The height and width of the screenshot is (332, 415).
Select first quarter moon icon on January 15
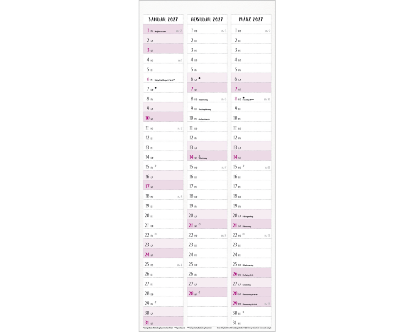(x=156, y=166)
